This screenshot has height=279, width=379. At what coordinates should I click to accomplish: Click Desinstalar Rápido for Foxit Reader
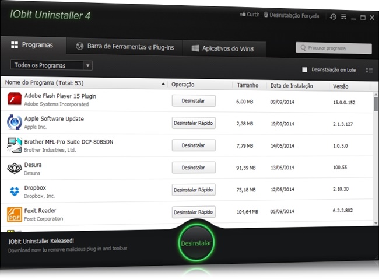click(194, 212)
